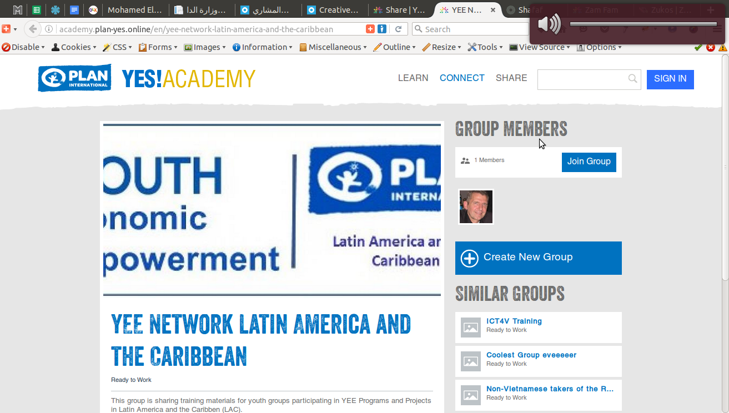This screenshot has height=413, width=729.
Task: Click the browser reload icon in address bar
Action: [398, 29]
